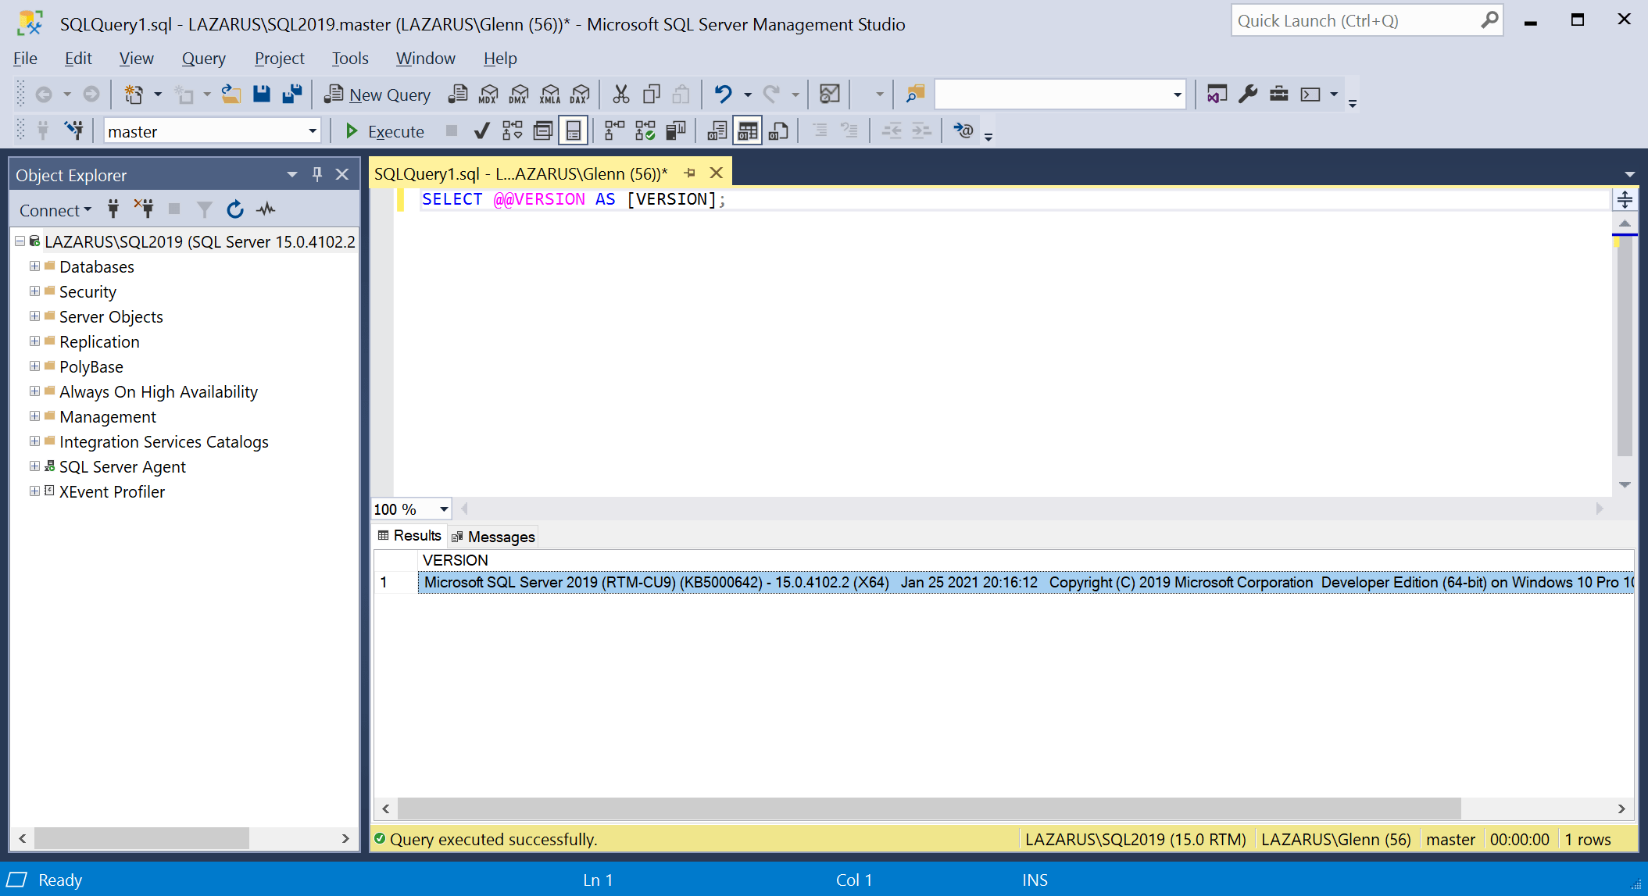This screenshot has height=896, width=1648.
Task: Refresh the Object Explorer tree
Action: tap(234, 209)
